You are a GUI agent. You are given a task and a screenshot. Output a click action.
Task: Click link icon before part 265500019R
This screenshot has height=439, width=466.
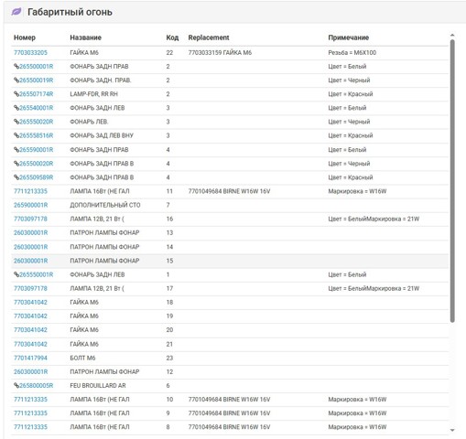point(16,80)
